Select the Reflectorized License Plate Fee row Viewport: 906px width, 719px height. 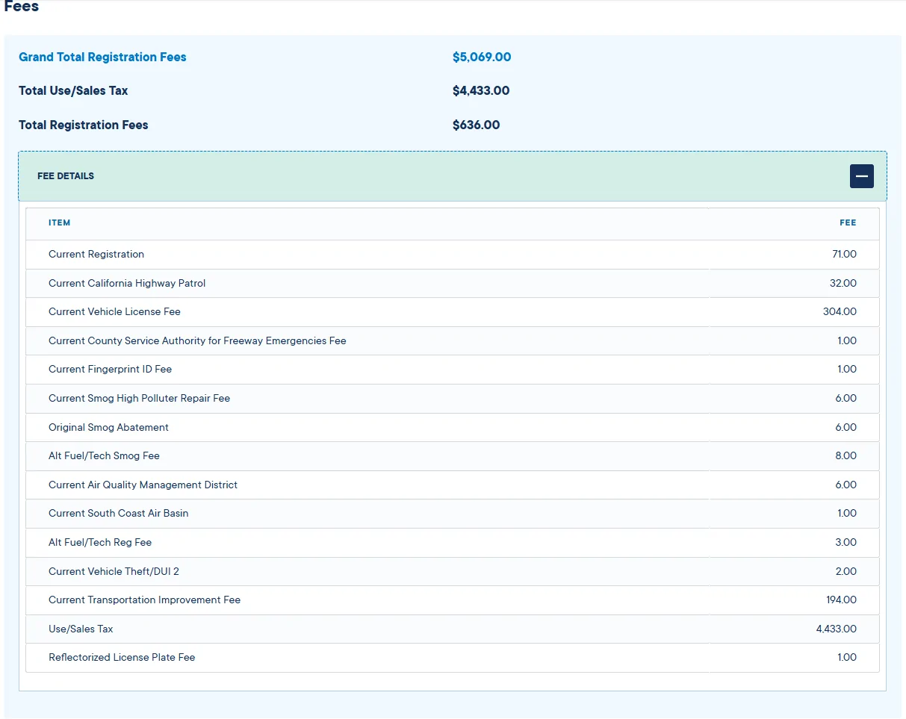click(x=453, y=658)
